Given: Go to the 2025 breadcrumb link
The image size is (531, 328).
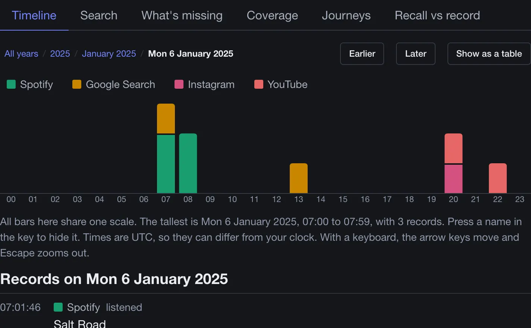Looking at the screenshot, I should coord(60,54).
